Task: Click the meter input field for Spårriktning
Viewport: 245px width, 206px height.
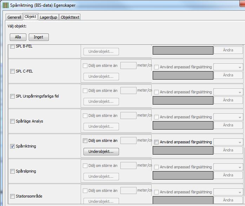Action: click(128, 141)
